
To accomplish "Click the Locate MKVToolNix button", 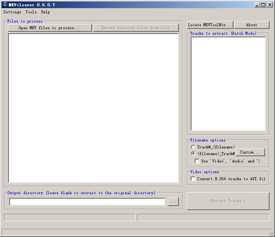I will [x=210, y=25].
